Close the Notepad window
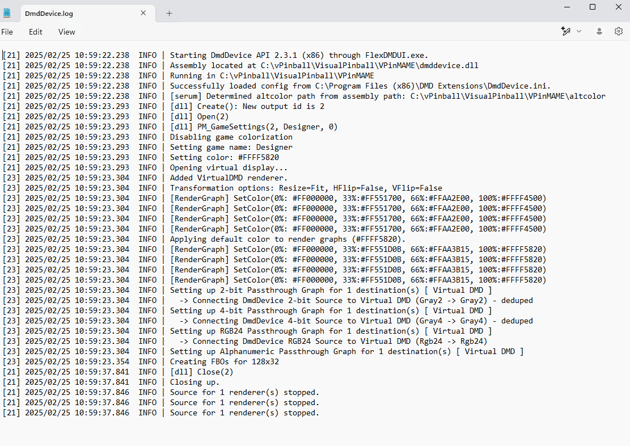The width and height of the screenshot is (630, 446). tap(618, 7)
